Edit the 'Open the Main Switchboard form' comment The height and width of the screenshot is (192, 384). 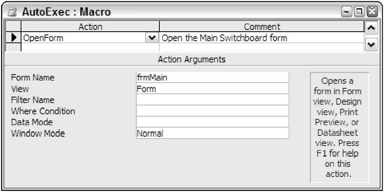pyautogui.click(x=261, y=38)
